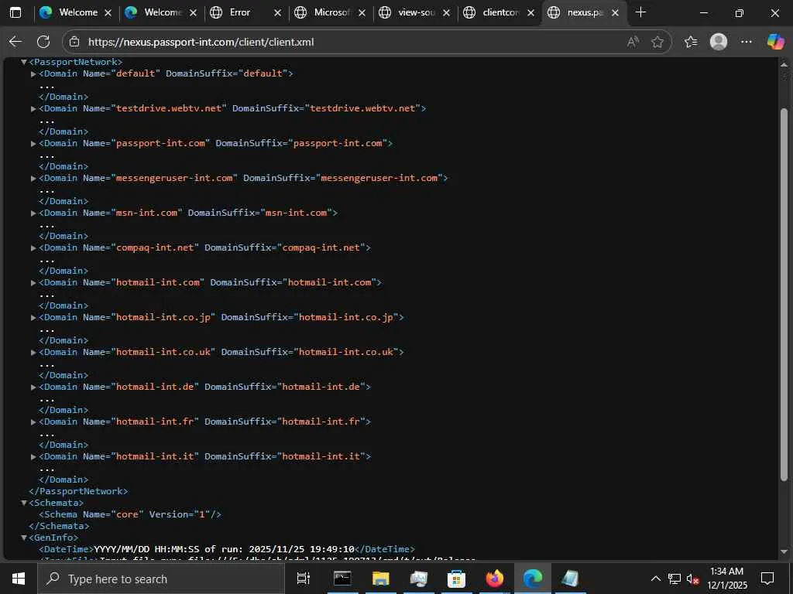
Task: Collapse the Schemata node
Action: tap(24, 503)
